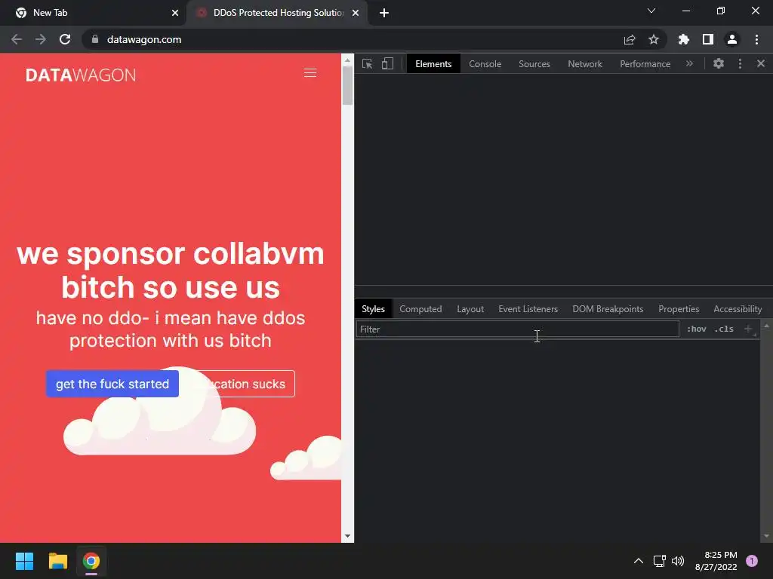The image size is (773, 579).
Task: Open the notification badge in tray
Action: [x=752, y=561]
